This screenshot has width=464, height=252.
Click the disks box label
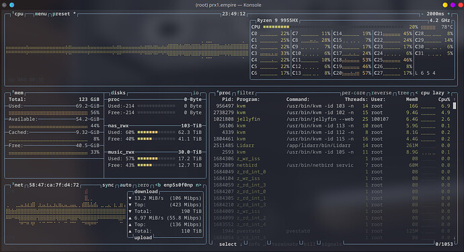(118, 93)
